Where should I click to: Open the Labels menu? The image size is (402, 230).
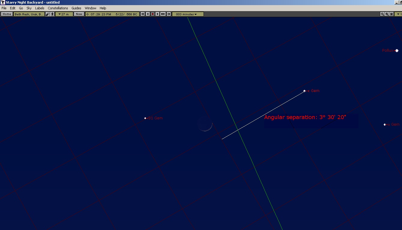40,8
